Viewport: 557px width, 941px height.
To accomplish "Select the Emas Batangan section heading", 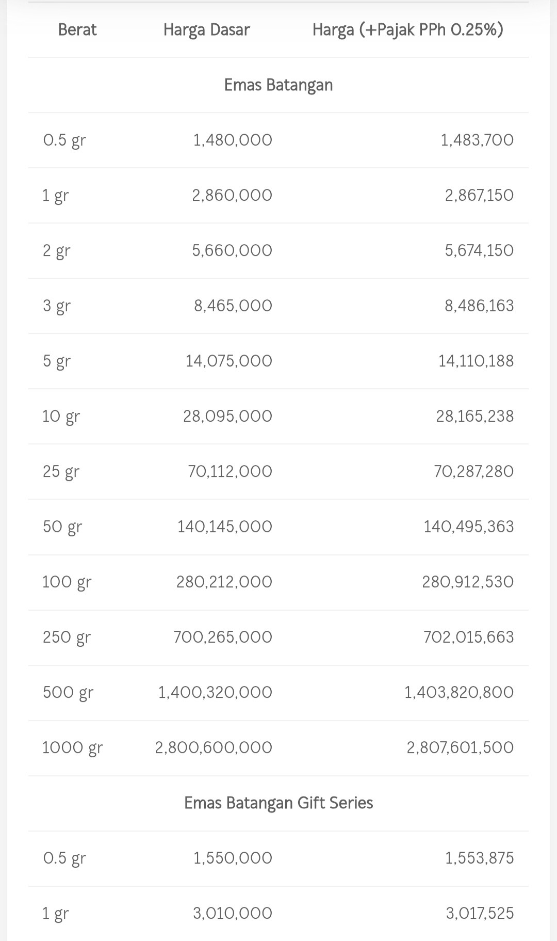I will 278,85.
